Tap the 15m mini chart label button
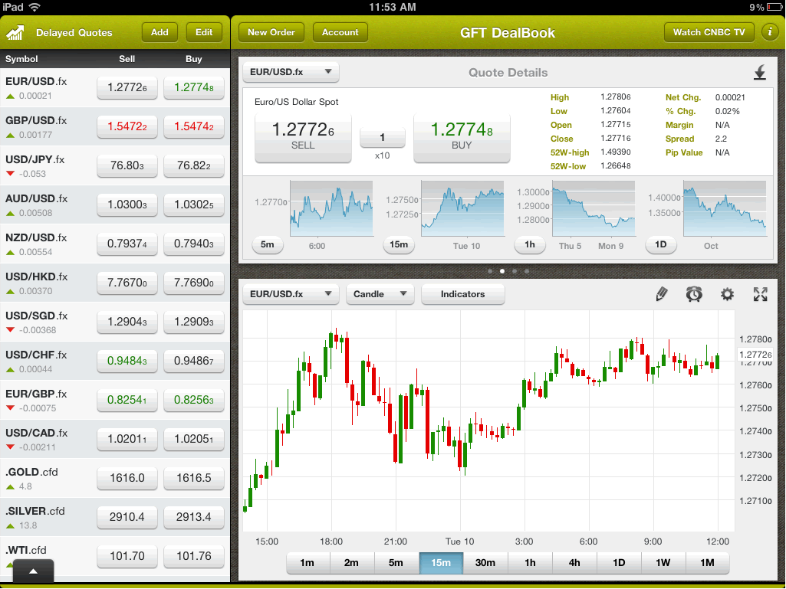The image size is (786, 589). point(399,244)
